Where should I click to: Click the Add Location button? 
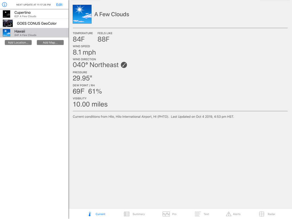(x=18, y=42)
